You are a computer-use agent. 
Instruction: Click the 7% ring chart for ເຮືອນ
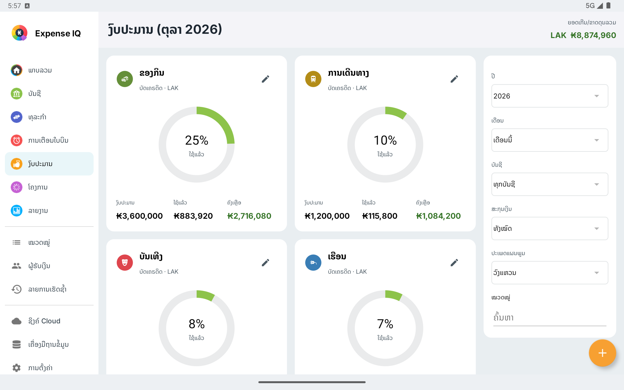(x=385, y=328)
